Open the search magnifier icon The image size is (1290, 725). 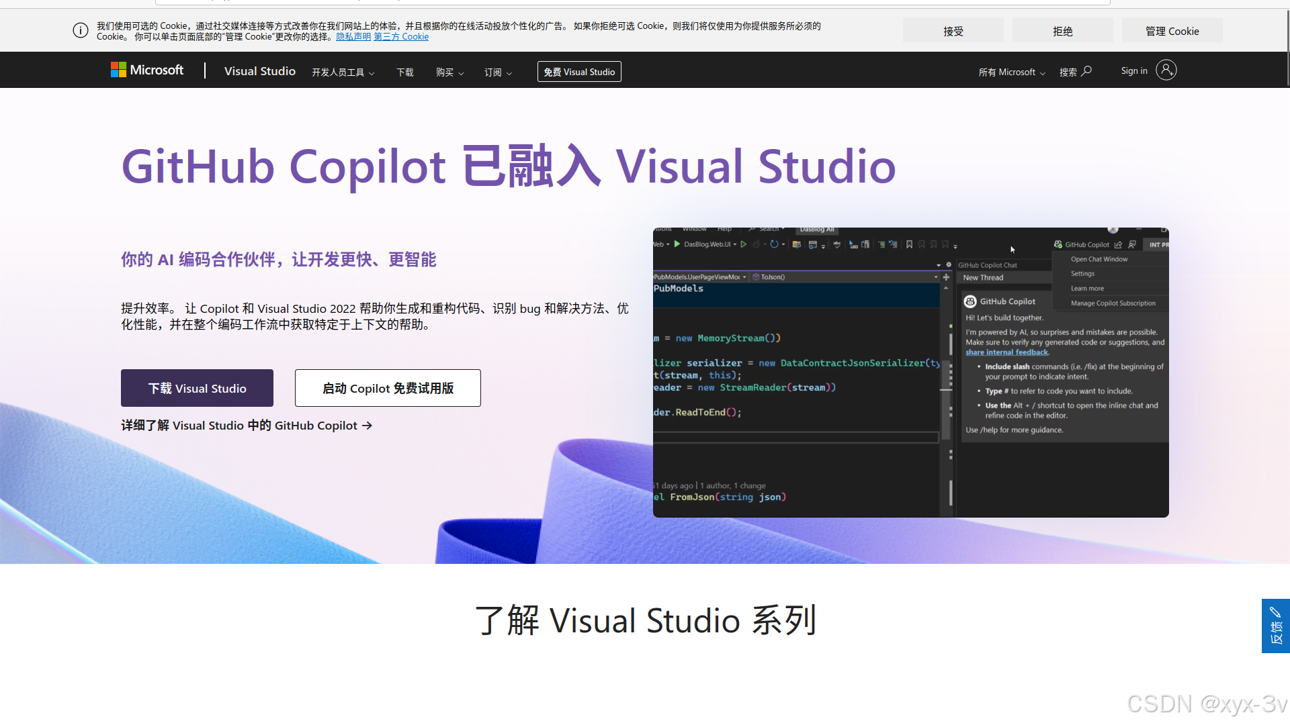pos(1086,71)
